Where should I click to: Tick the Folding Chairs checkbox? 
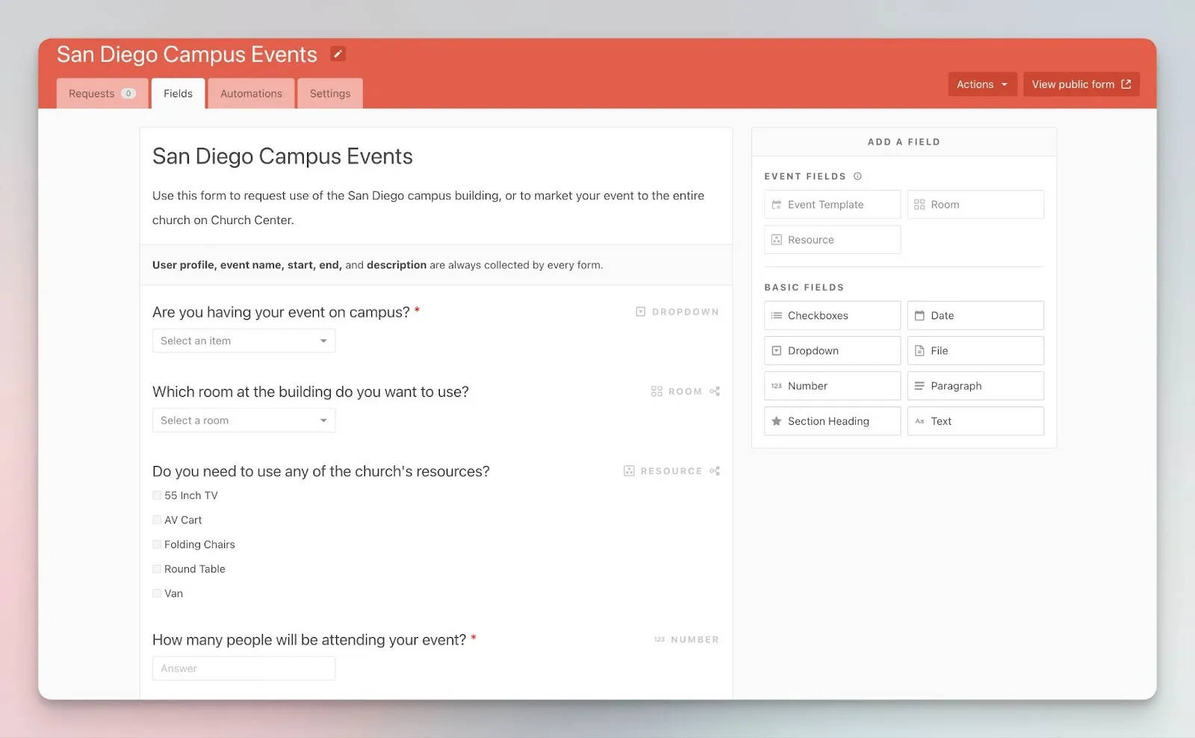[157, 545]
